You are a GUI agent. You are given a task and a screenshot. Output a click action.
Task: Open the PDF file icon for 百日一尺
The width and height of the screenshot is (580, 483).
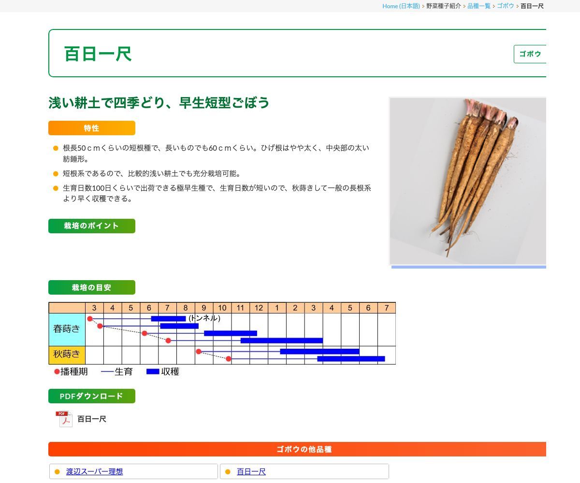(64, 419)
